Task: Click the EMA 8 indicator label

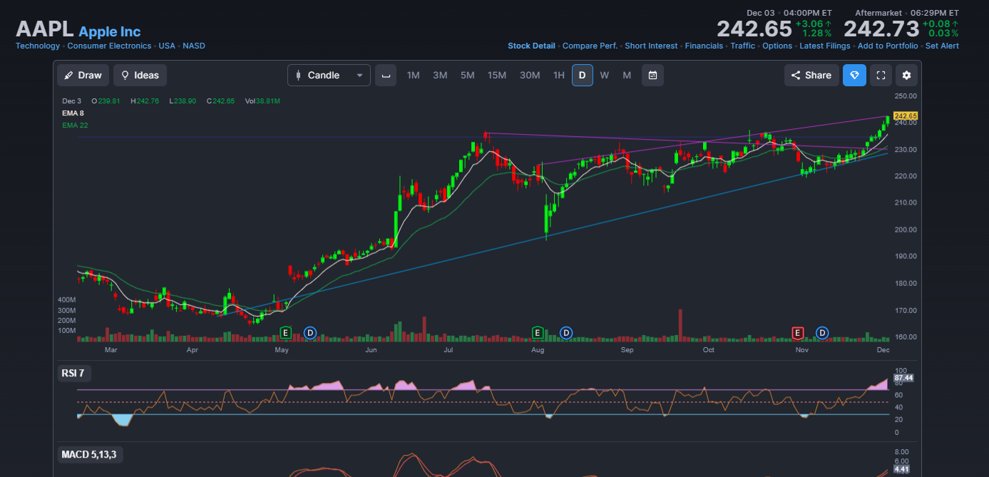Action: click(x=73, y=113)
